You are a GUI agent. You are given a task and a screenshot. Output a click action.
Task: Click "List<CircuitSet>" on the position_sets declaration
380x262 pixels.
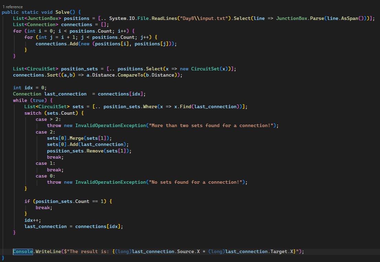36,69
